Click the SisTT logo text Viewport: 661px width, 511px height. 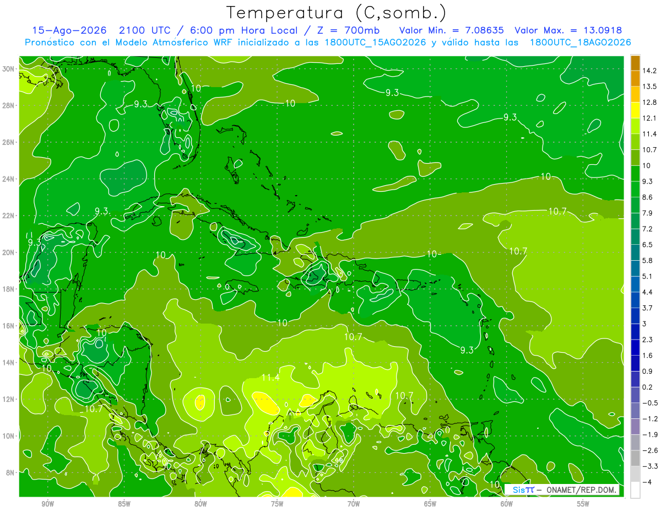523,490
